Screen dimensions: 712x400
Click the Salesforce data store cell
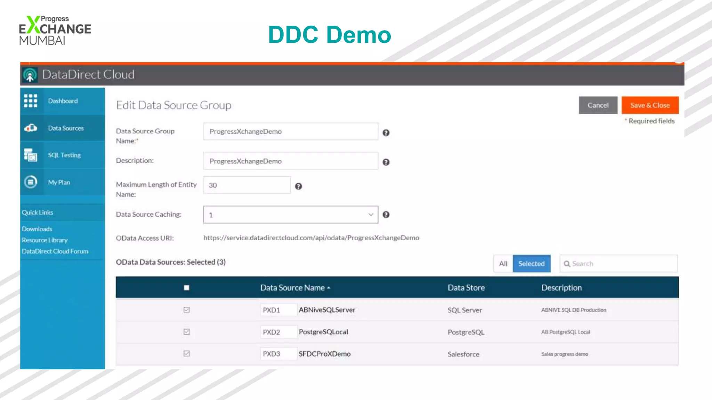463,354
